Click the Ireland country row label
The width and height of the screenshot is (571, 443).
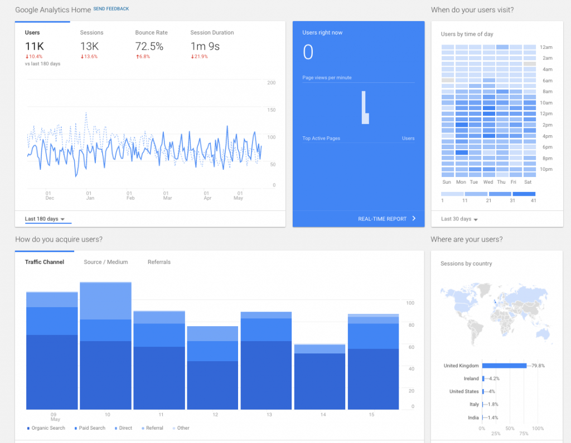tap(471, 378)
